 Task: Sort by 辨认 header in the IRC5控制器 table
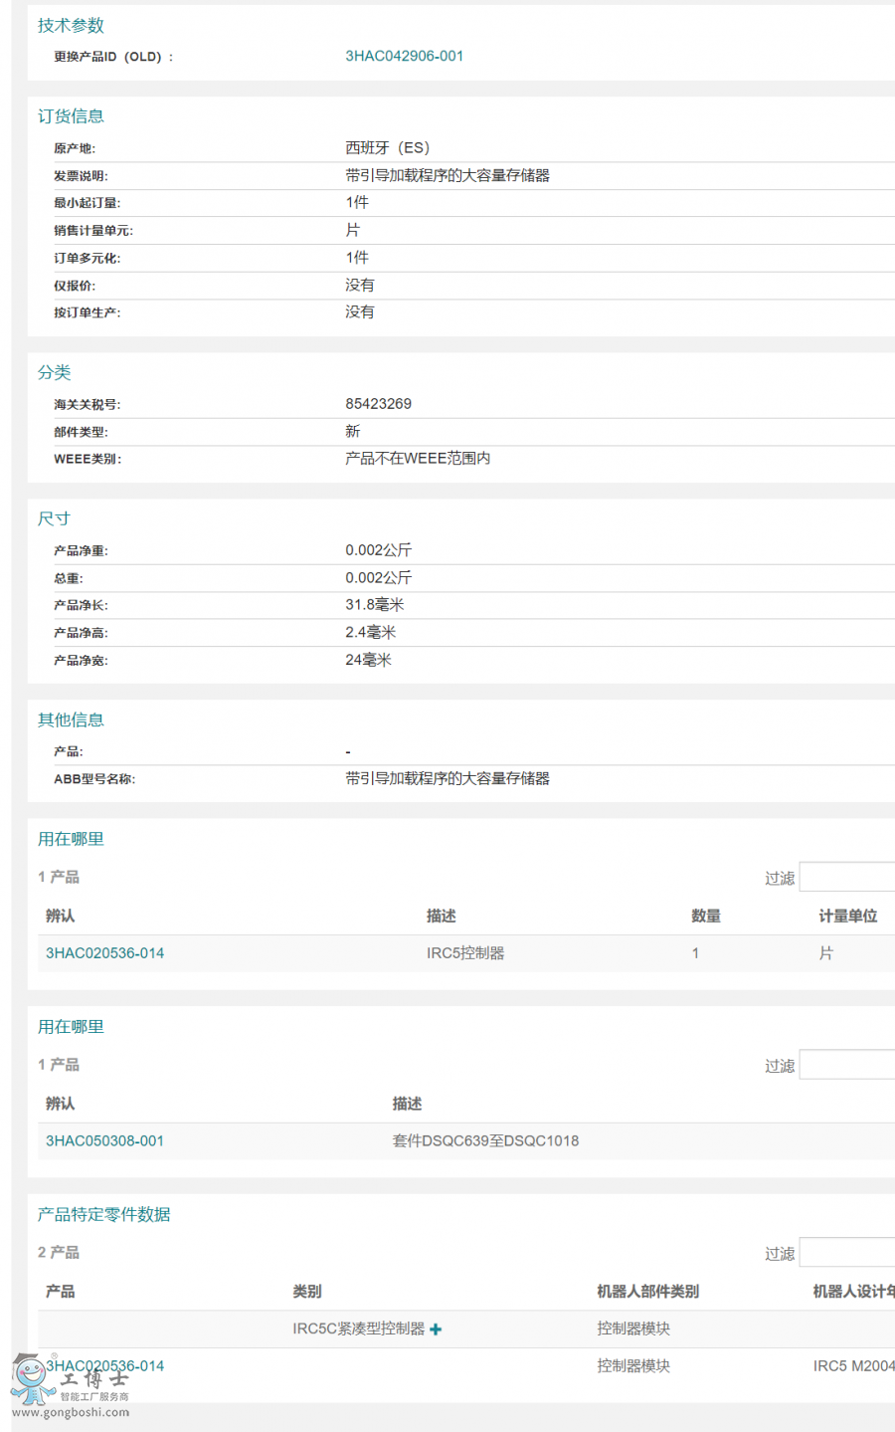(x=60, y=917)
